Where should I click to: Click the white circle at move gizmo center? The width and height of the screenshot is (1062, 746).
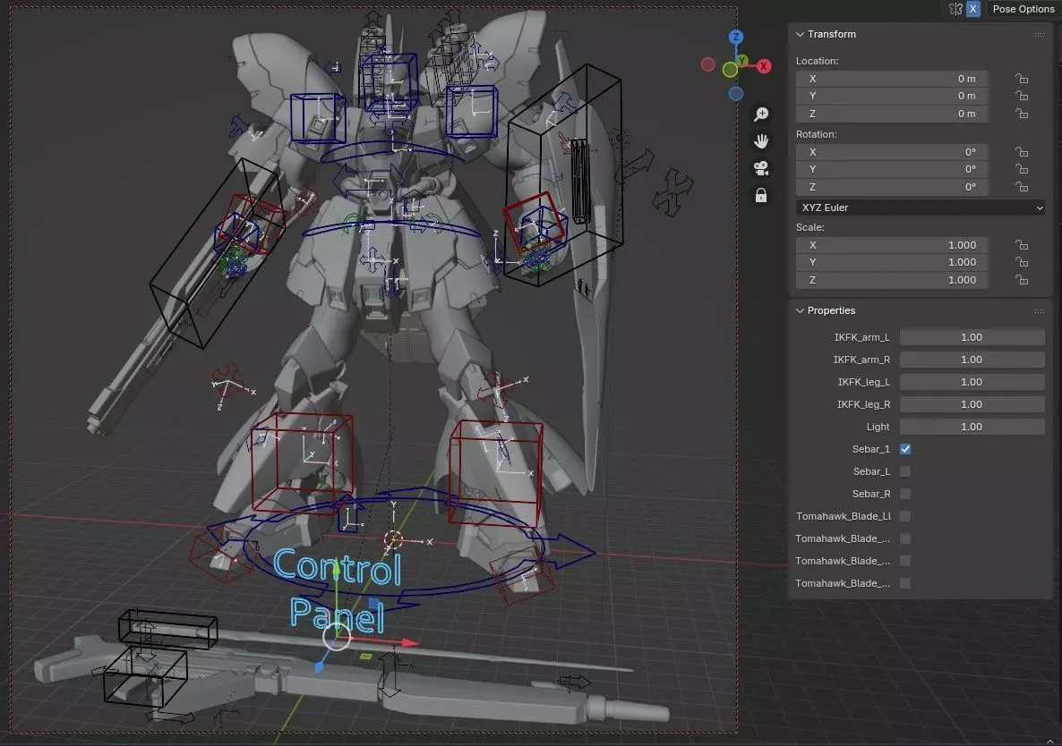(x=337, y=637)
